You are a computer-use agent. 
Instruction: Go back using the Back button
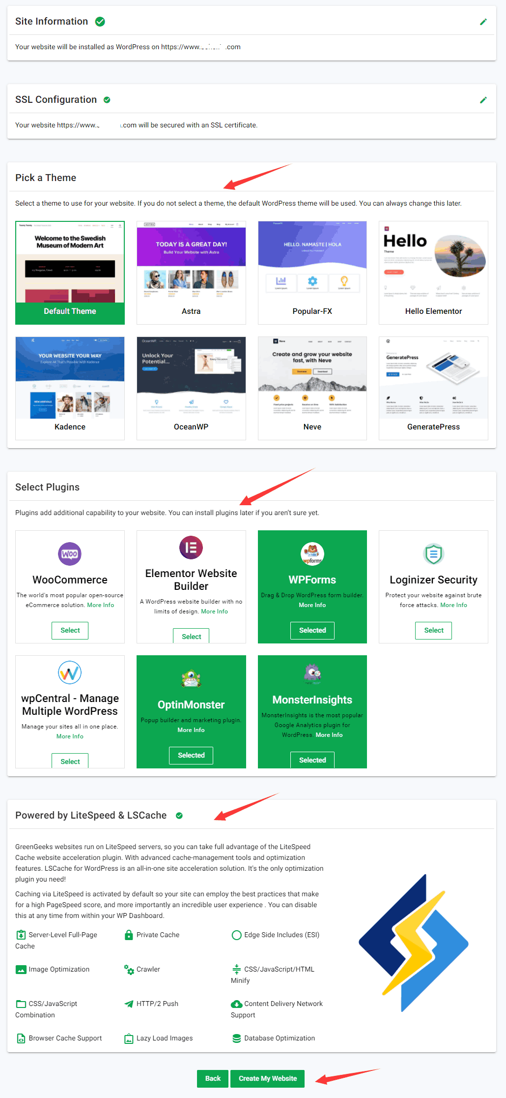coord(213,1078)
